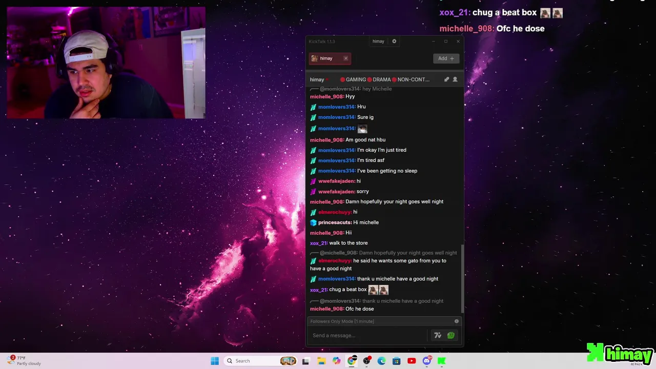Screen dimensions: 656x369
Task: Click the webcam overlay in the corner
Action: [106, 63]
